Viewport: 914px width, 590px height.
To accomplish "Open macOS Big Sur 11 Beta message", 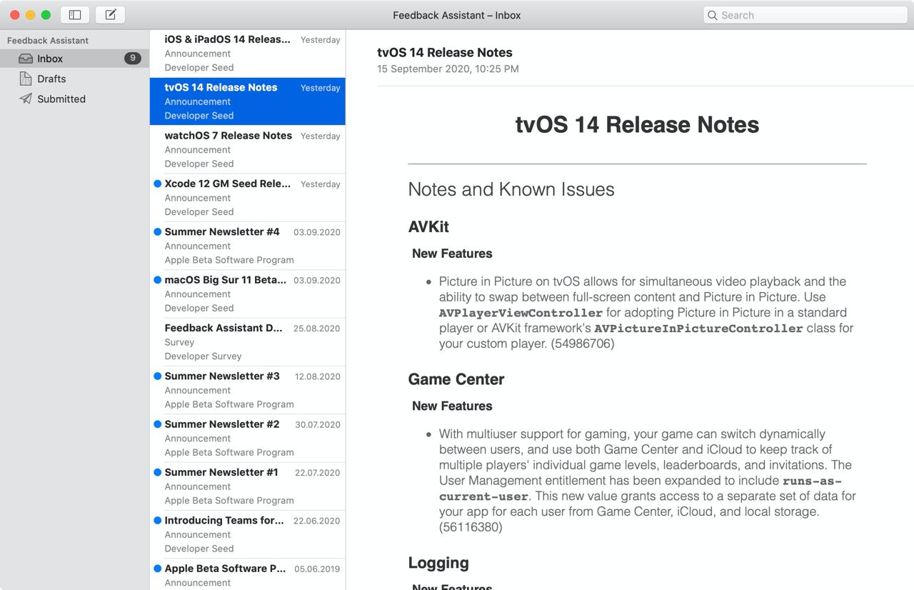I will 248,294.
